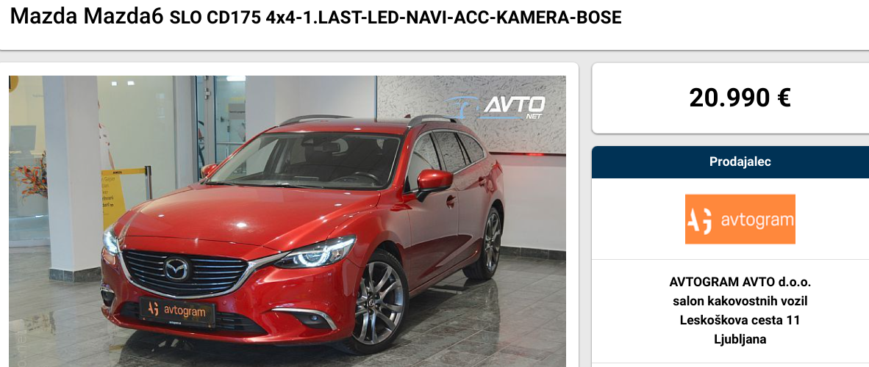Click salon kakovostnih vozil text
The height and width of the screenshot is (367, 869).
[x=740, y=302]
